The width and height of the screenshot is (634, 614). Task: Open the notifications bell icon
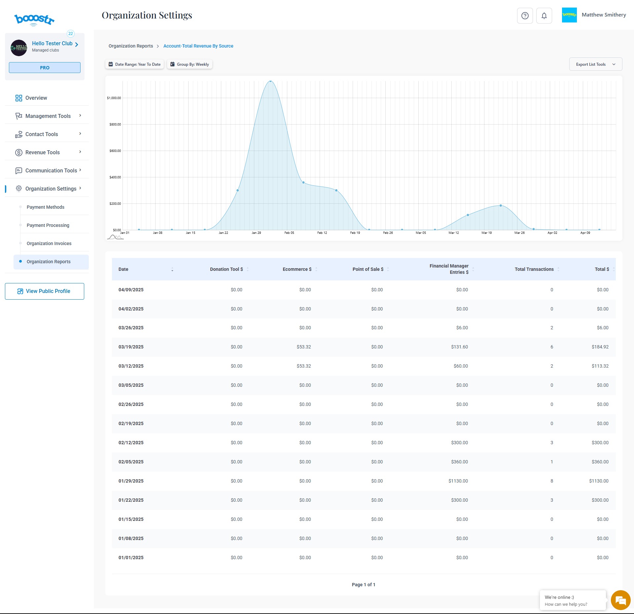pos(544,16)
